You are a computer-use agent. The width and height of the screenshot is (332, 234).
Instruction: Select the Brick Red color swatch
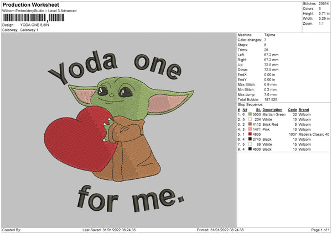pyautogui.click(x=250, y=124)
